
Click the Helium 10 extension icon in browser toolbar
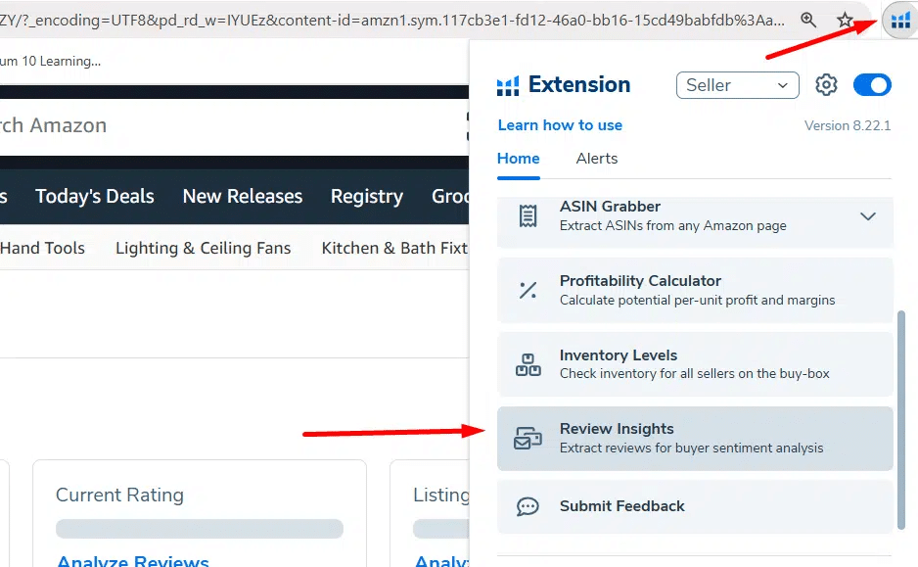coord(899,20)
